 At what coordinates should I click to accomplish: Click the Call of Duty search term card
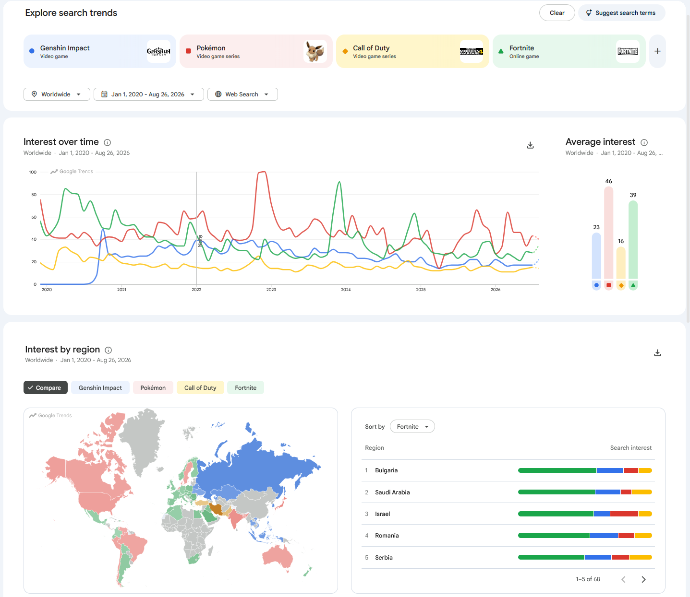coord(412,51)
